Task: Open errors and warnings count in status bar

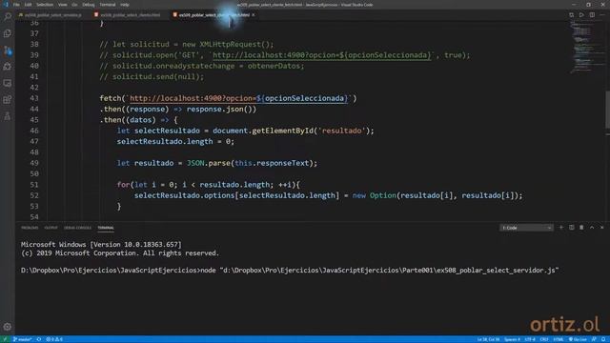Action: pos(54,339)
